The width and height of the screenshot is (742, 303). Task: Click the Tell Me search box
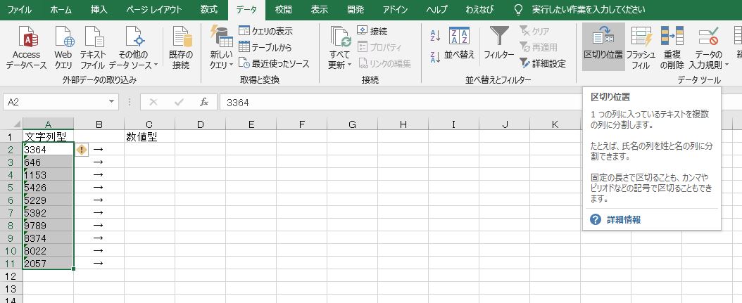588,9
